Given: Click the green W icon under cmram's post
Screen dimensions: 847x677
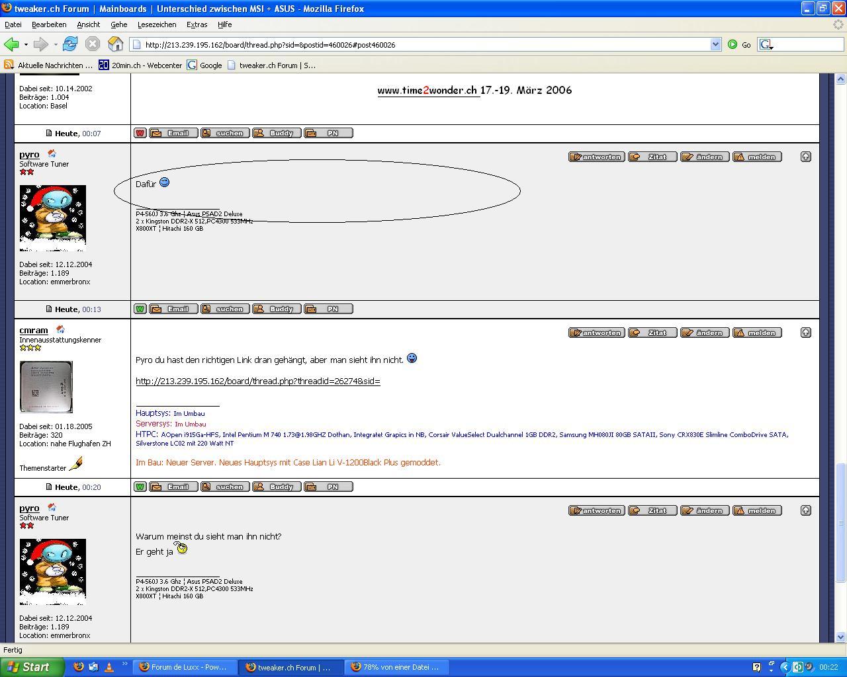Looking at the screenshot, I should (x=140, y=487).
